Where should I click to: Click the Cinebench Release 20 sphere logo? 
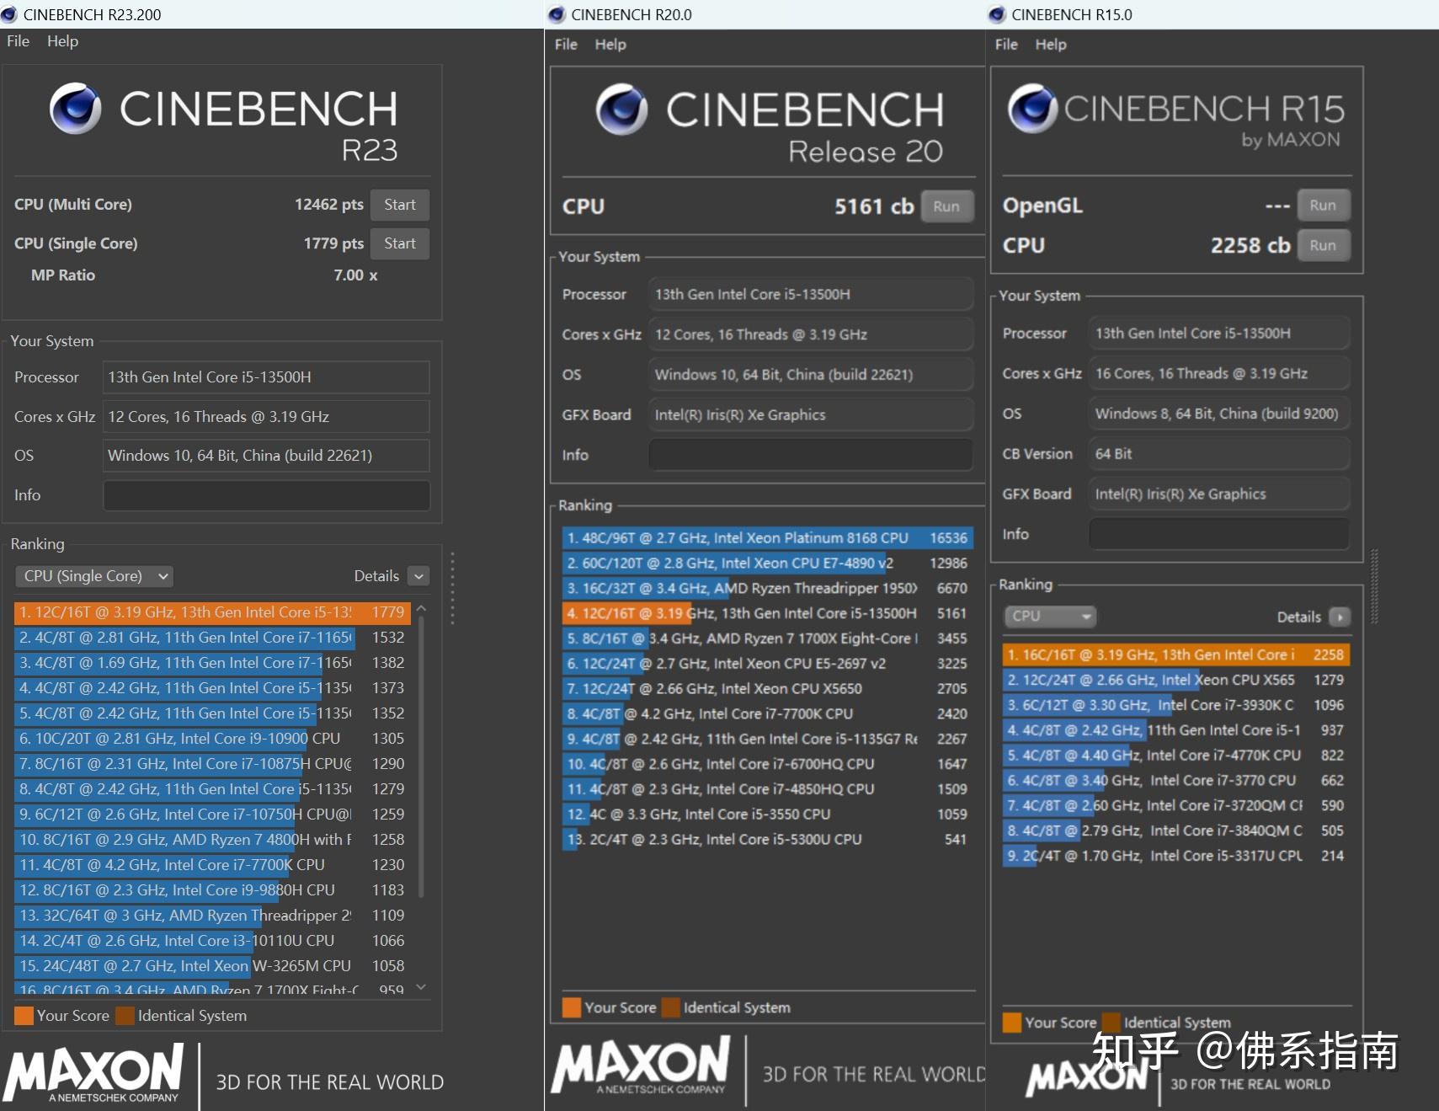[x=622, y=109]
